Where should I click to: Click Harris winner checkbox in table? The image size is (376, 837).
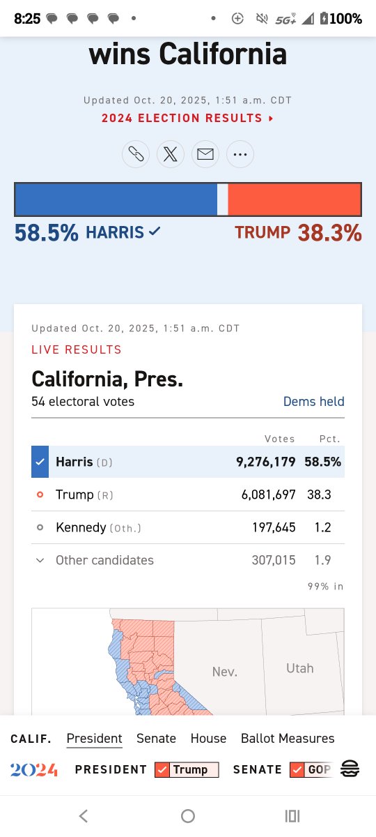tap(40, 462)
